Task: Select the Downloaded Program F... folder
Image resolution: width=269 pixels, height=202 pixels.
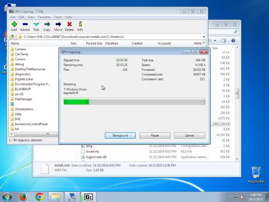Action: click(x=30, y=84)
